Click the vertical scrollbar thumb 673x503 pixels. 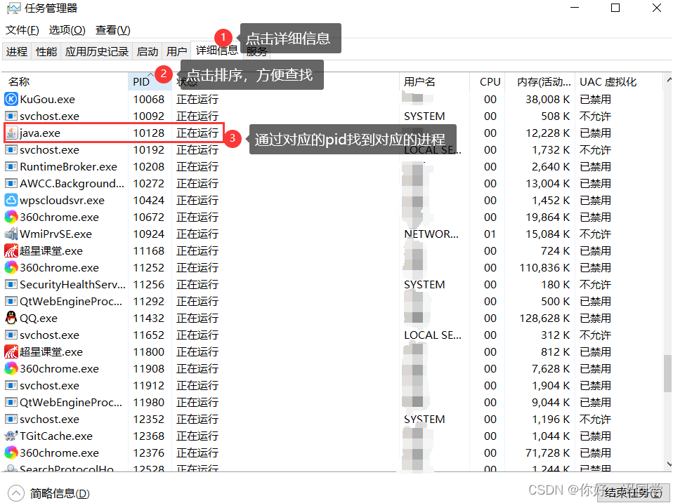[x=667, y=373]
